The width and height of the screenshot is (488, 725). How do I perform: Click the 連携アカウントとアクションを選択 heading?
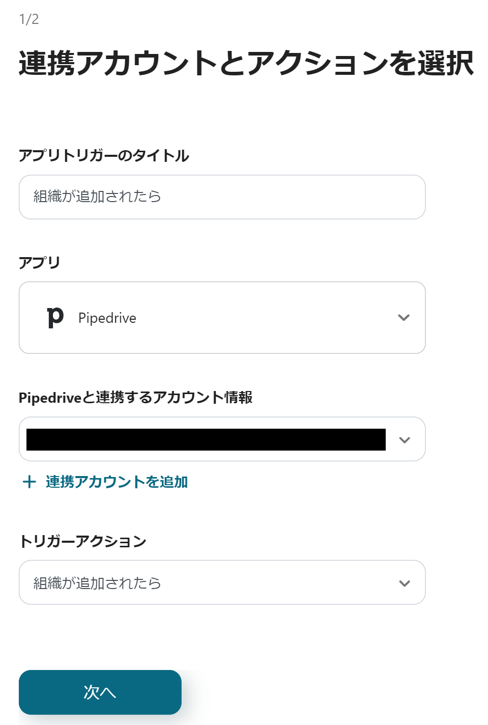[246, 64]
